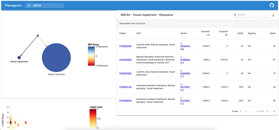
Task: Jump to last page of table
Action: pyautogui.click(x=274, y=111)
